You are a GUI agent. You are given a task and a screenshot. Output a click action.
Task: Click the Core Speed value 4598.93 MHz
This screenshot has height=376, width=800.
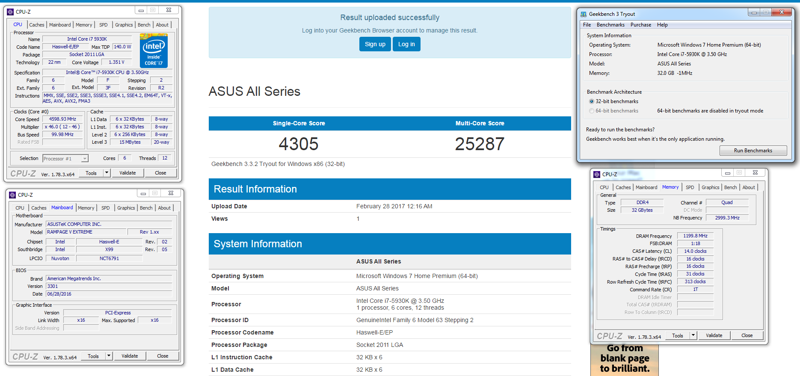(x=62, y=119)
